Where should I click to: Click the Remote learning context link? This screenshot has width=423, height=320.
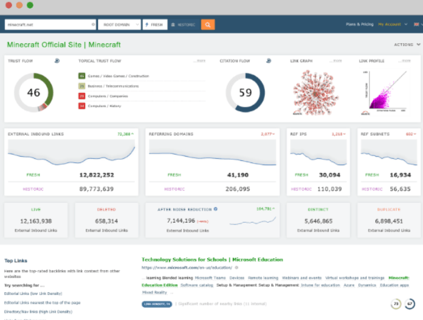pyautogui.click(x=263, y=278)
